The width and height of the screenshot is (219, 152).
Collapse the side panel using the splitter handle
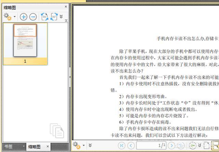pyautogui.click(x=70, y=77)
